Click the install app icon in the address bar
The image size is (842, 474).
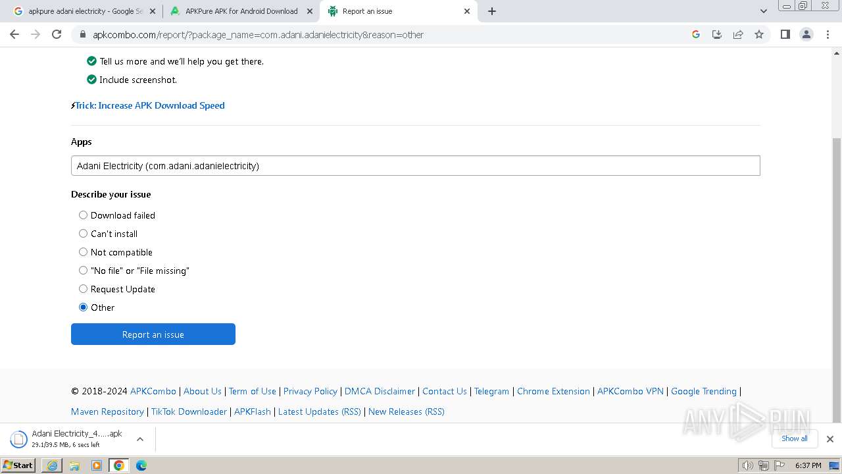(x=717, y=34)
